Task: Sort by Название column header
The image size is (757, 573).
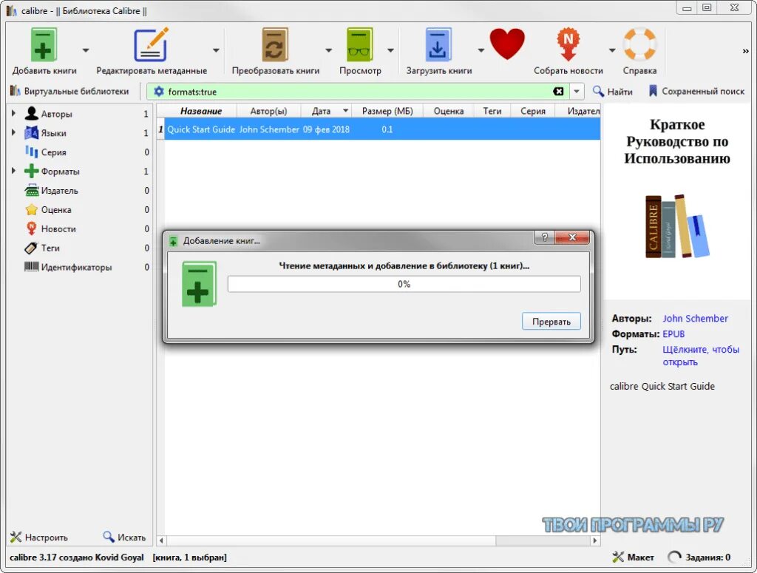Action: 201,111
